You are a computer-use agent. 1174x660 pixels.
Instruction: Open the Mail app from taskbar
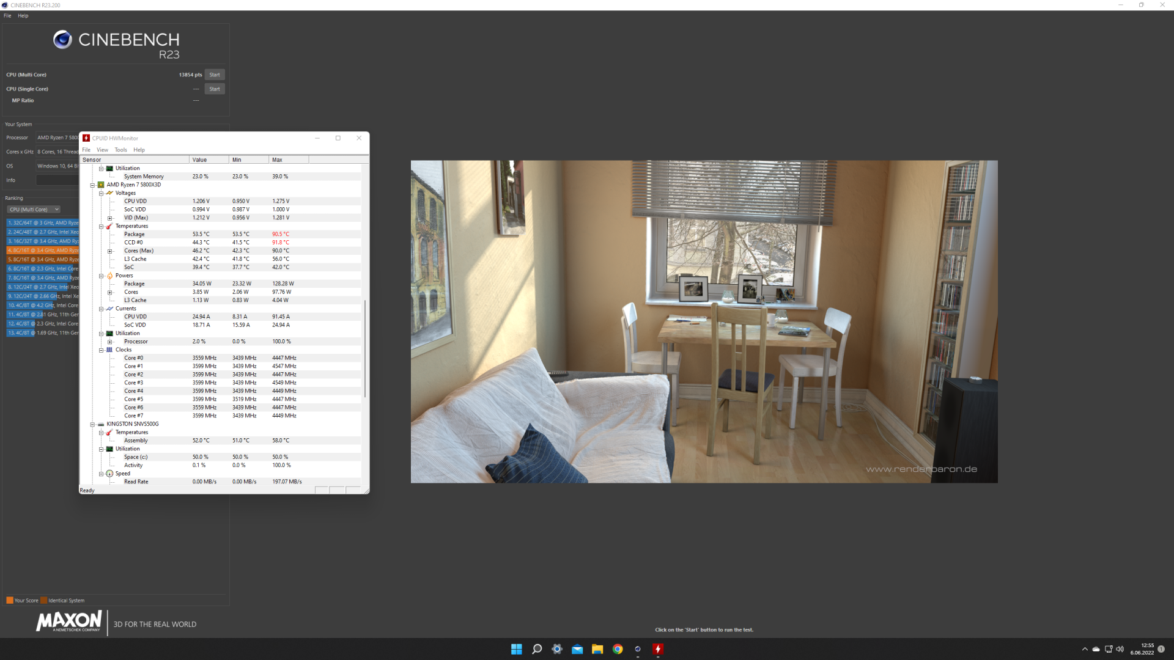pos(577,649)
